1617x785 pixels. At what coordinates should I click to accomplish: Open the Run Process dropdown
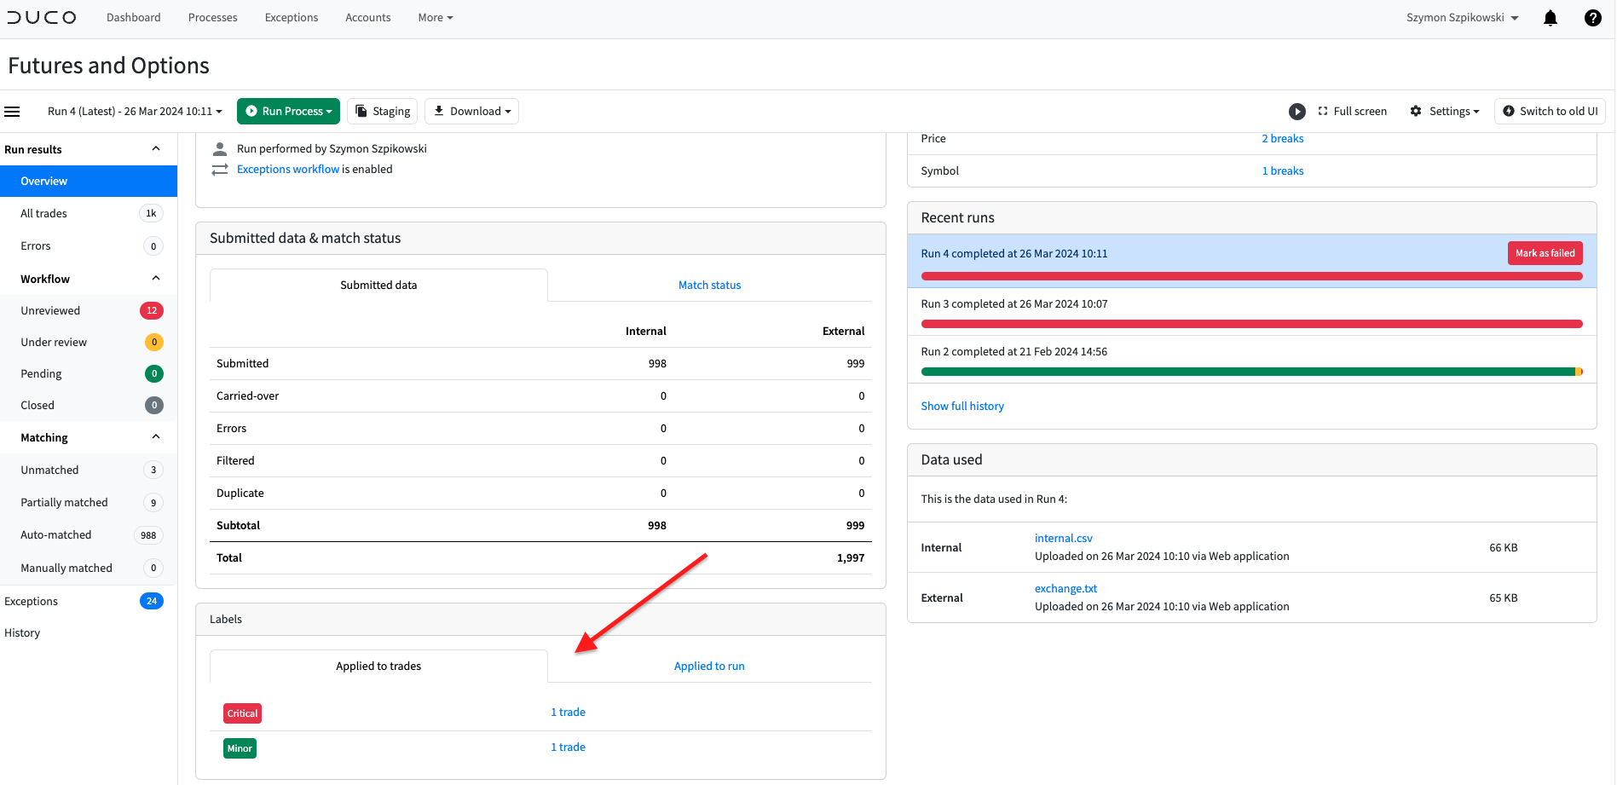coord(288,112)
